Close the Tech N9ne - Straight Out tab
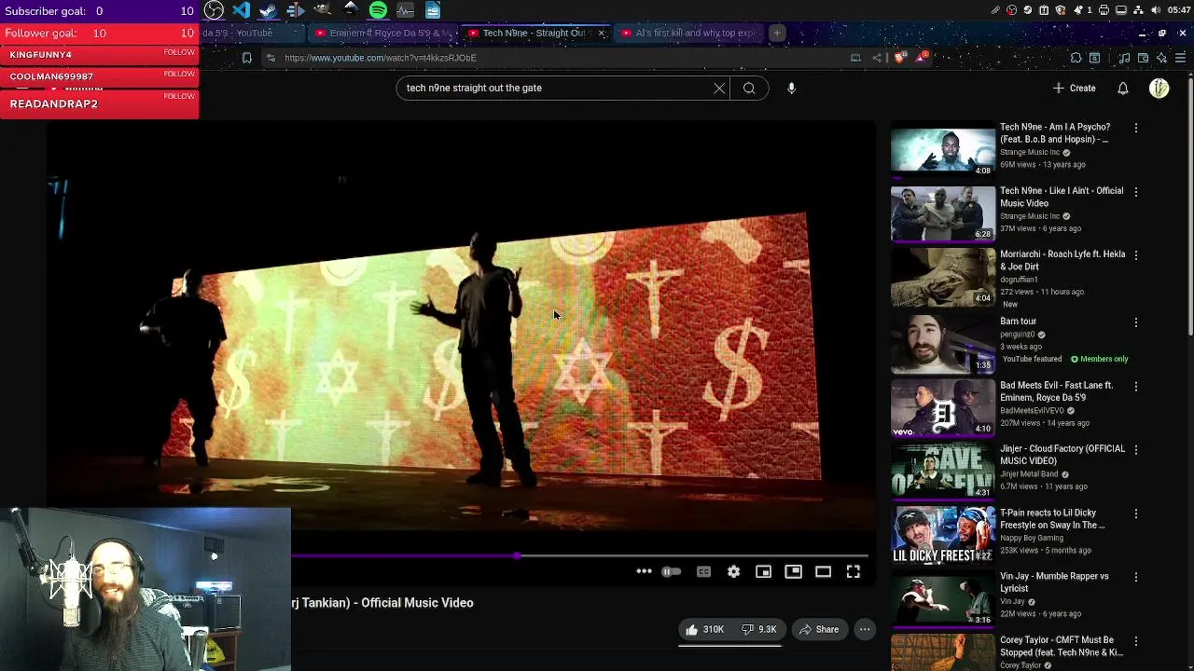This screenshot has width=1194, height=671. 601,34
